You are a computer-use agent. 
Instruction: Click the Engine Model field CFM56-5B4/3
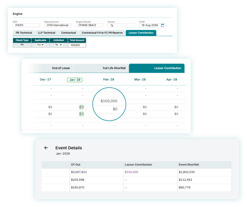89,25
